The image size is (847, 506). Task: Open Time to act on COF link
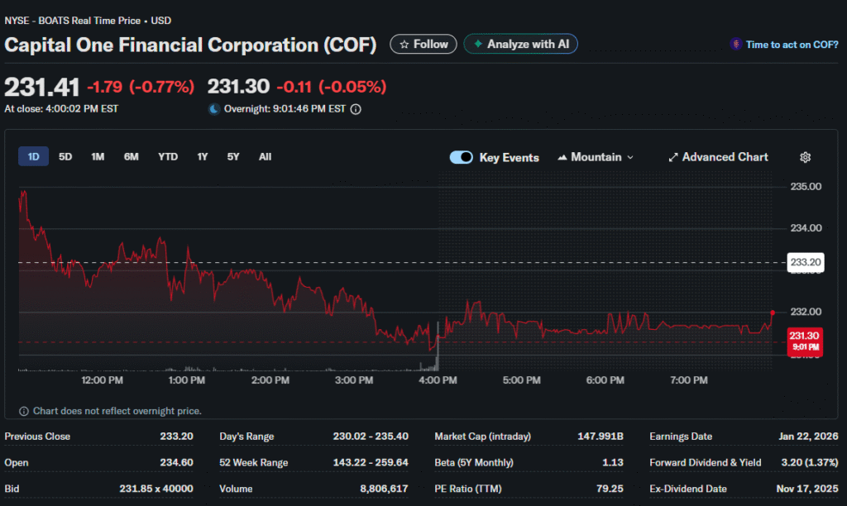[792, 45]
